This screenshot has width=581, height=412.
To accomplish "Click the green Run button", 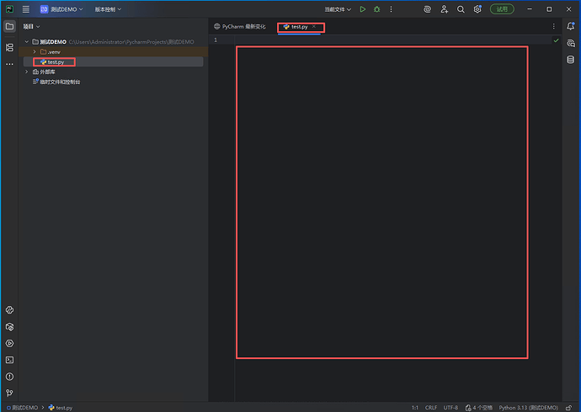I will [362, 9].
